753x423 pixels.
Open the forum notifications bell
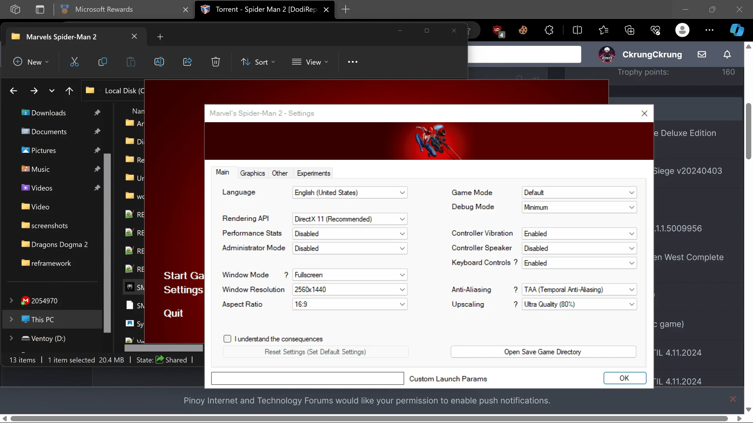727,54
